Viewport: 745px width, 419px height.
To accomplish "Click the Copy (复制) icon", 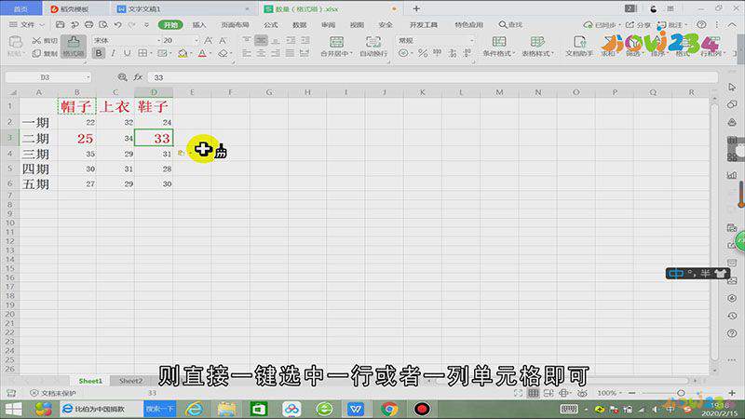I will point(36,54).
